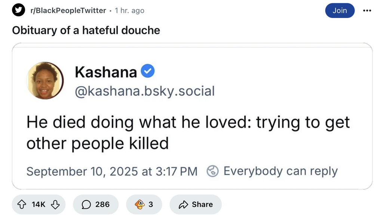
Task: Open the "Obituary of a hateful douche" title
Action: click(86, 30)
